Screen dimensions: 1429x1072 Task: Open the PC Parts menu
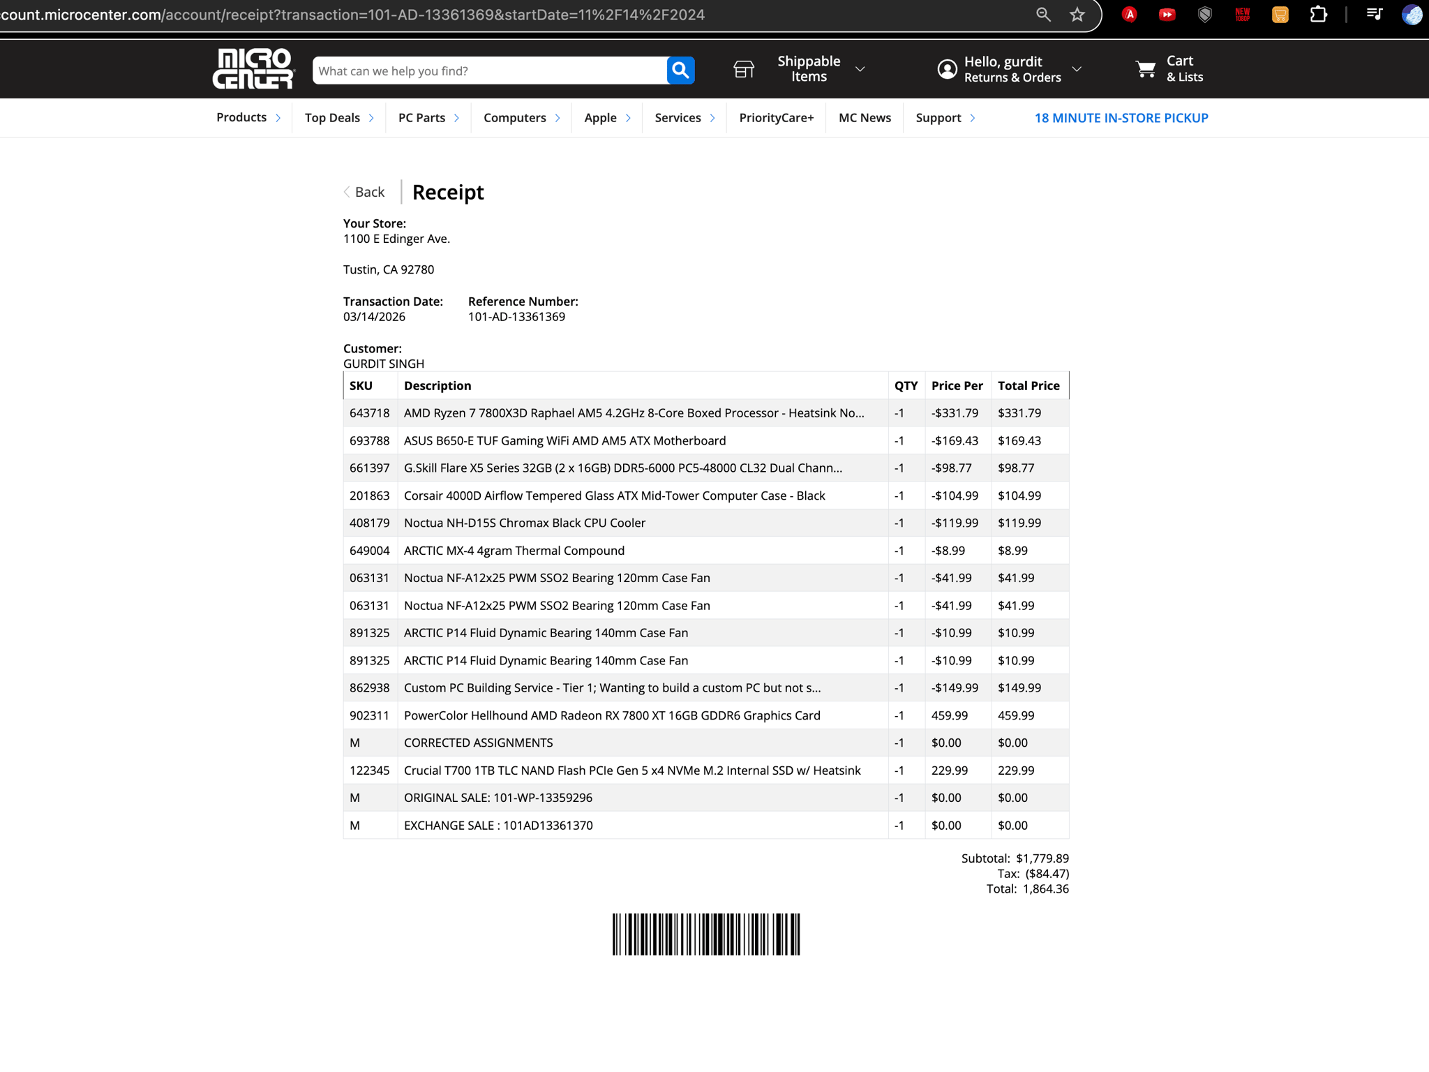click(421, 118)
